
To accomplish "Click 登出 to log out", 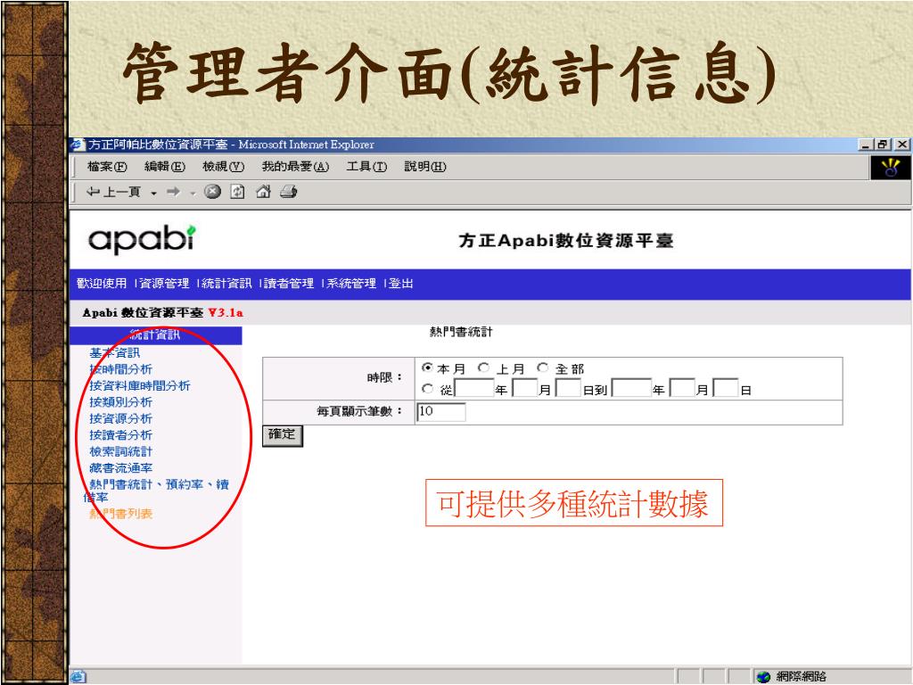I will [400, 284].
